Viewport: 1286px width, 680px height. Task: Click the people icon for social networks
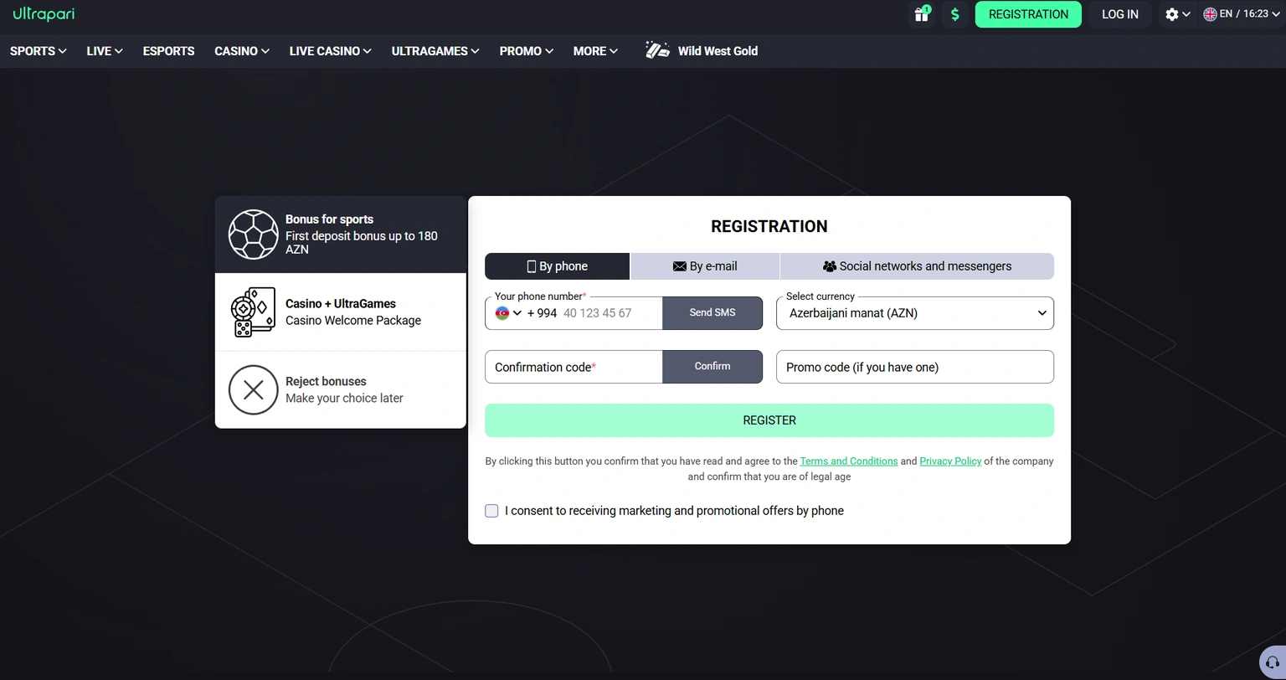829,266
